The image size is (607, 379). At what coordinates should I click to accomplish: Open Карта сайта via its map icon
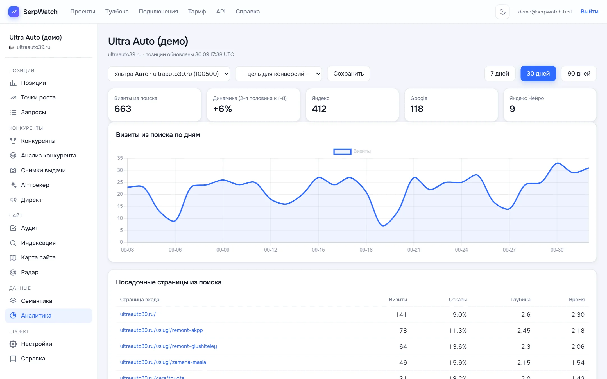(x=13, y=257)
